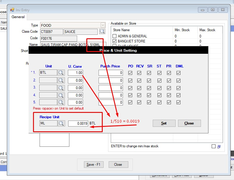Click the Inv Entry window icon
This screenshot has width=234, height=180.
coord(12,10)
